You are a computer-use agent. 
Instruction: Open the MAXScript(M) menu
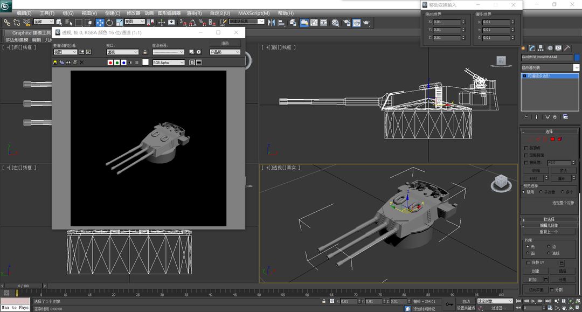[254, 13]
